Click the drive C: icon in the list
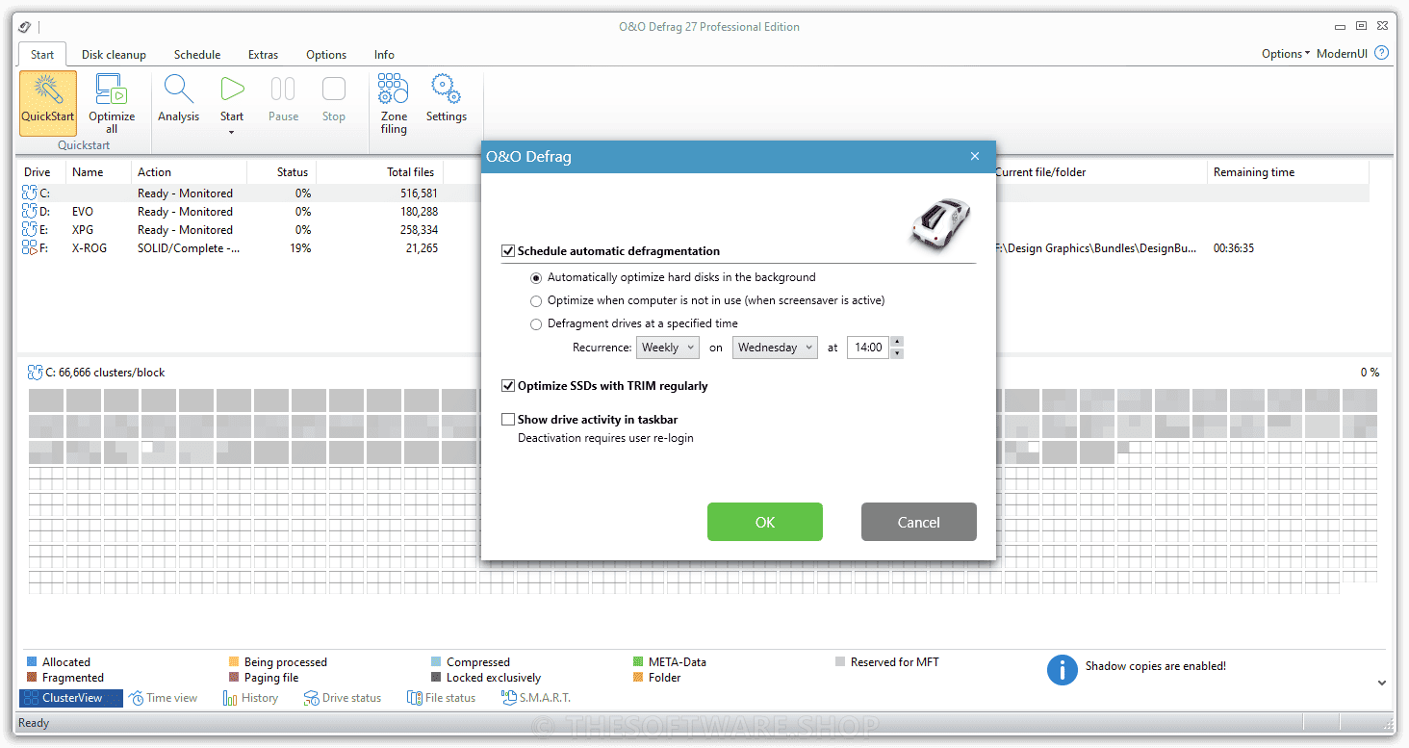Image resolution: width=1409 pixels, height=748 pixels. coord(29,193)
